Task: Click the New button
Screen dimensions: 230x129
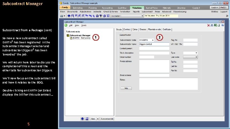Action: (x=93, y=119)
